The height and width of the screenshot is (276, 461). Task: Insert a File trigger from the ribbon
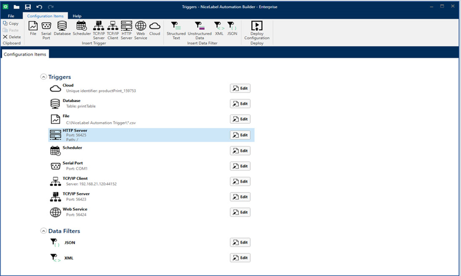point(33,28)
